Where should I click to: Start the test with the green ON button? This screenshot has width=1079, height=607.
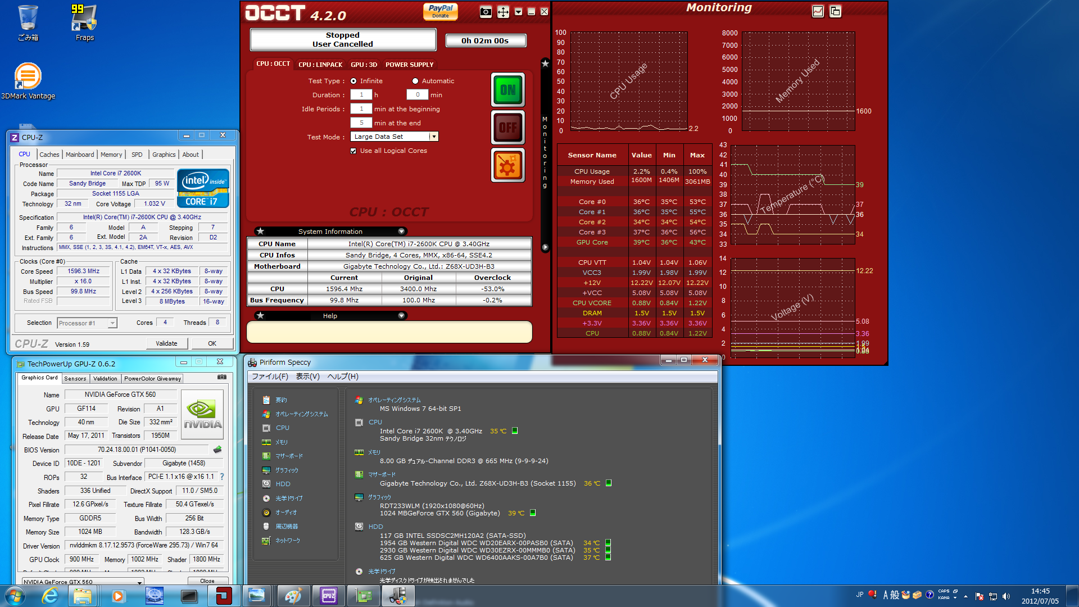click(x=507, y=90)
